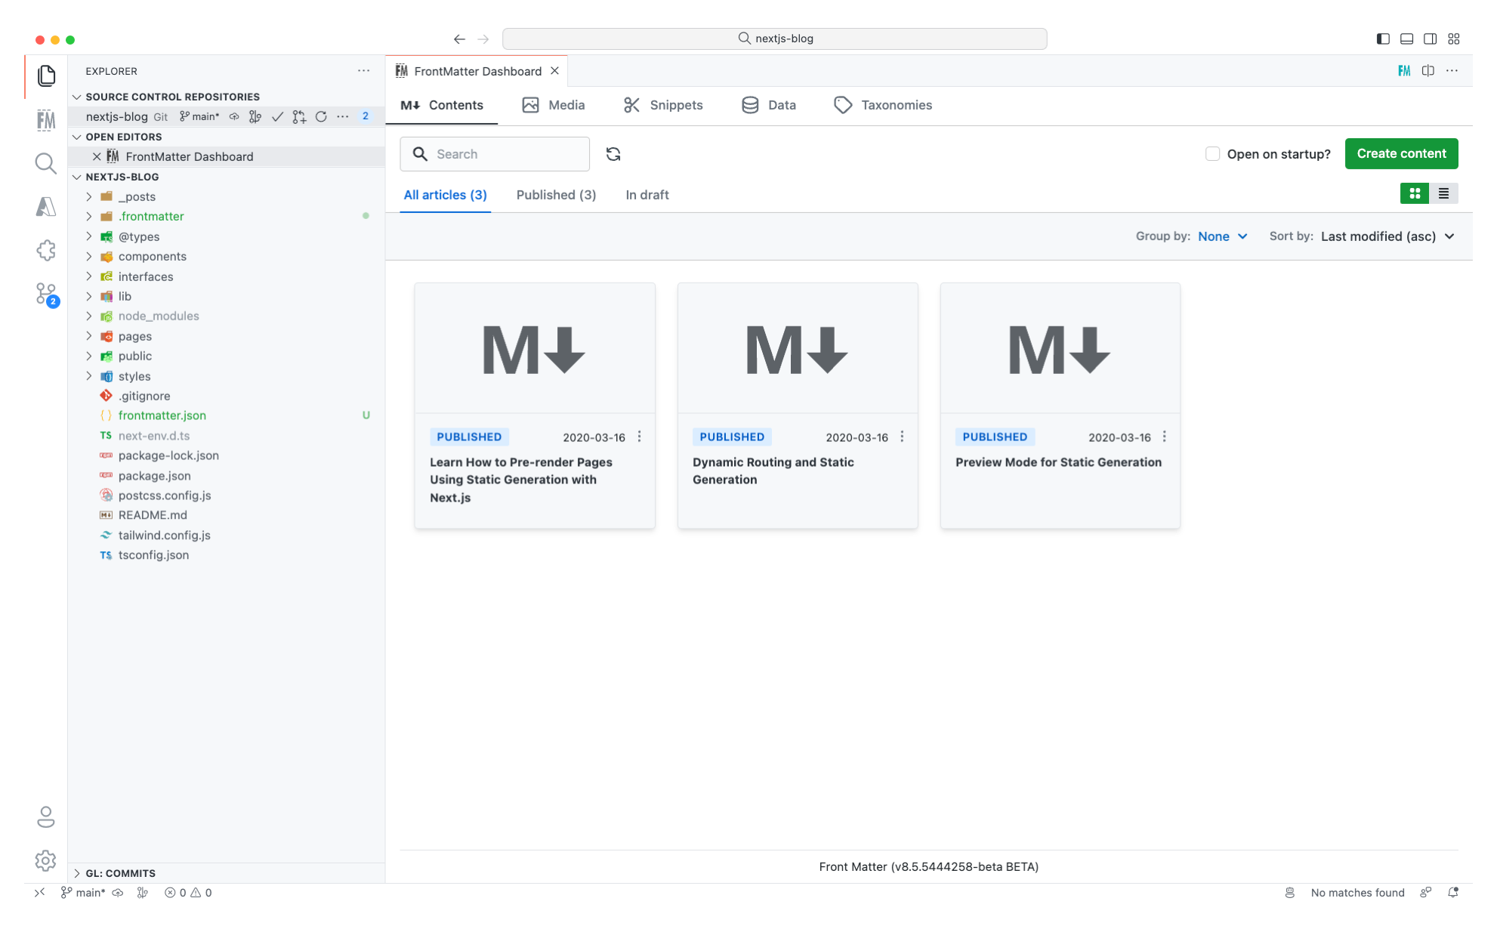Commit changes with the checkmark in the repo row
Image resolution: width=1497 pixels, height=926 pixels.
(x=277, y=117)
